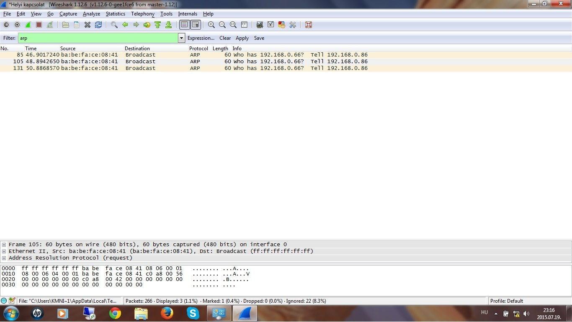Sort by Protocol column header

pyautogui.click(x=198, y=49)
